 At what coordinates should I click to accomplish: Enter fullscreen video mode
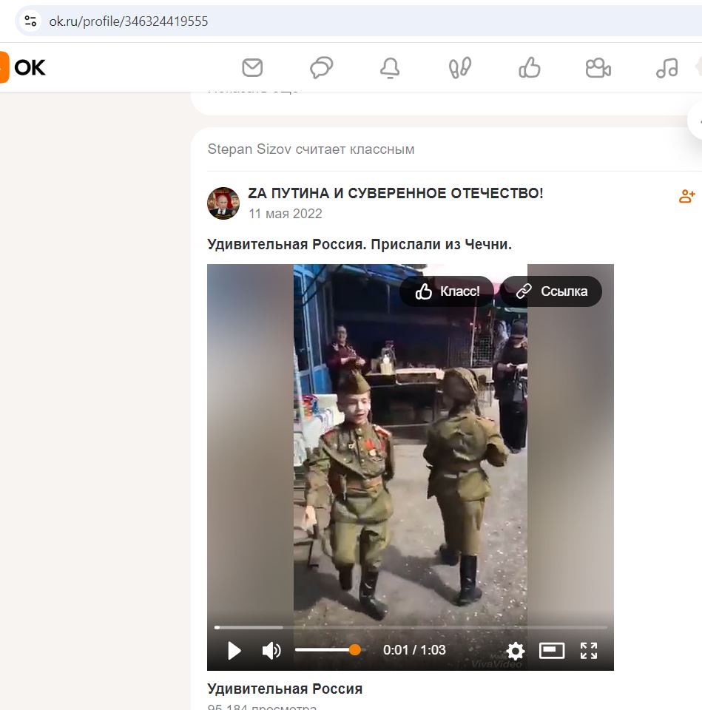tap(589, 651)
